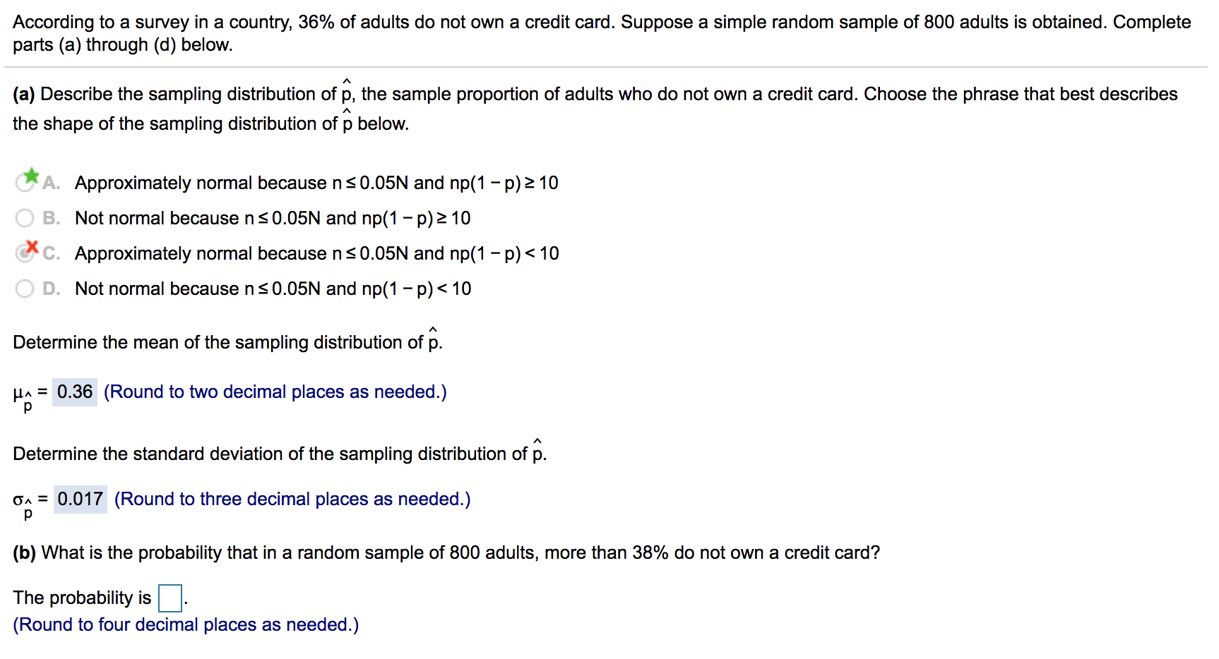Click the standard deviation field showing 0.017
The width and height of the screenshot is (1219, 659).
[79, 499]
